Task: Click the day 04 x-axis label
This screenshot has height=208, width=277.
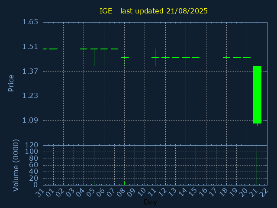Action: [81, 192]
